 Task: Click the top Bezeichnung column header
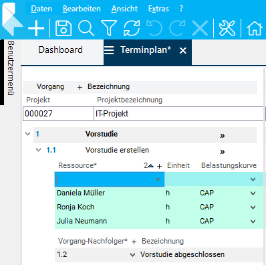coord(108,86)
